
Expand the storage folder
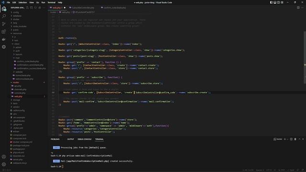[16, 100]
